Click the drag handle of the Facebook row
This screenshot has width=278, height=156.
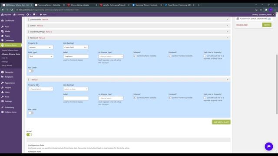(29, 38)
